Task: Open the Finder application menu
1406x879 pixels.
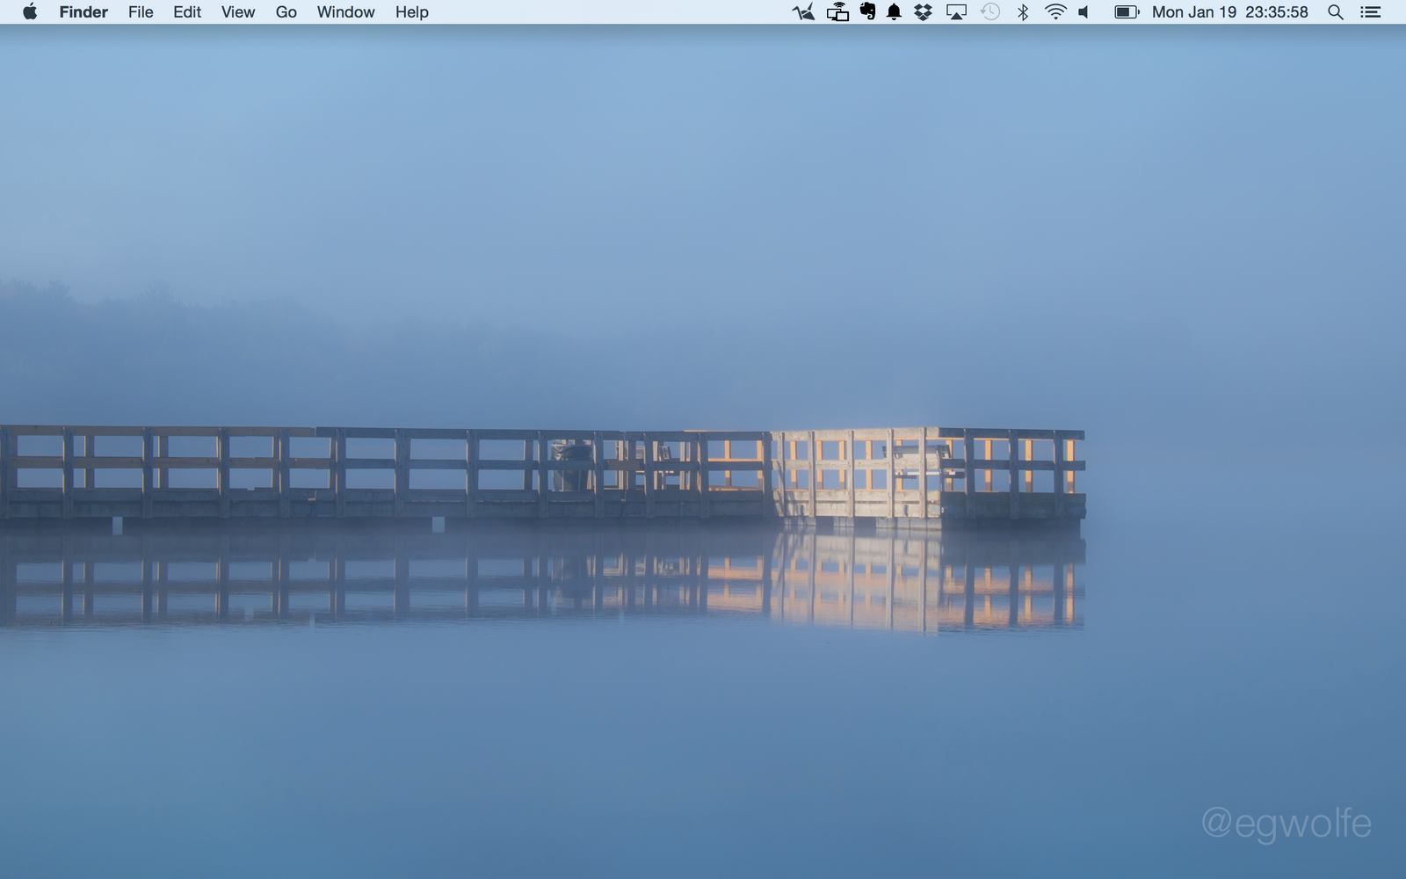Action: 83,12
